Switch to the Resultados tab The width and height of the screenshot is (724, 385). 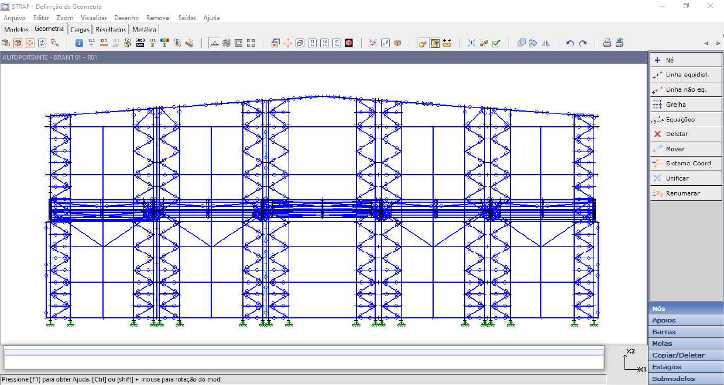pyautogui.click(x=111, y=29)
